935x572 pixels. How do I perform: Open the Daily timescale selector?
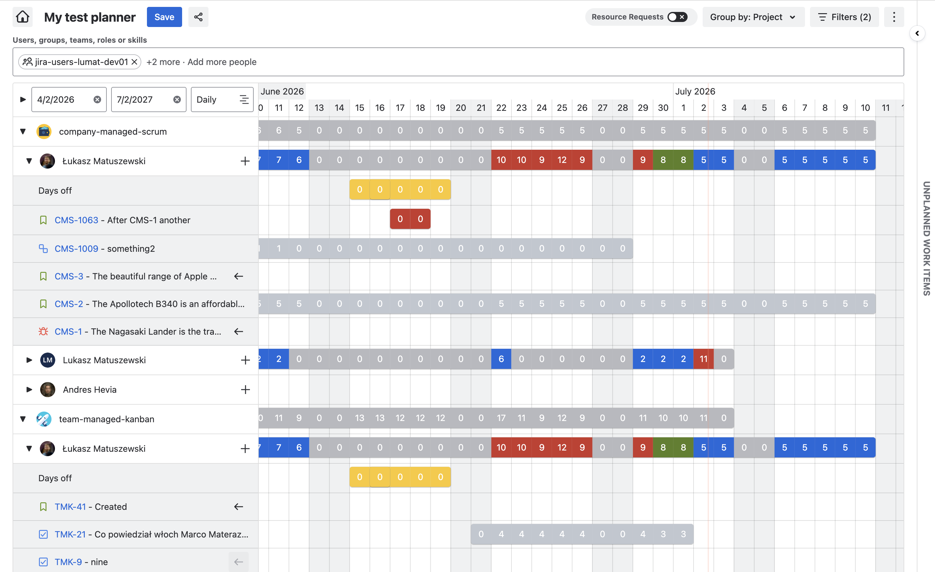222,100
